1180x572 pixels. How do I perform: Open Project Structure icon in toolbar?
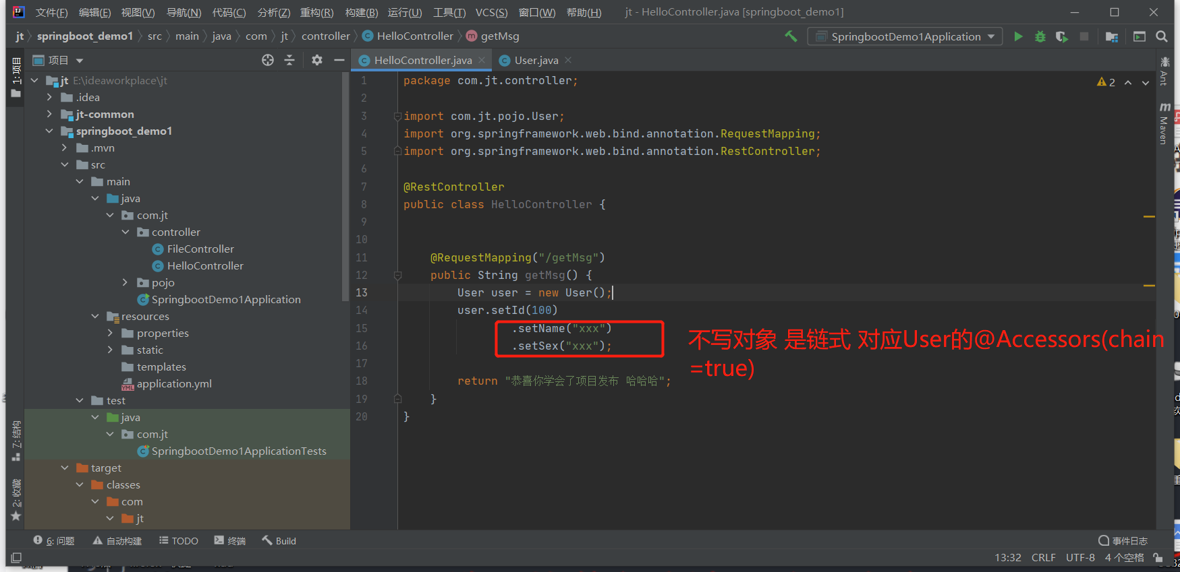click(x=1112, y=36)
